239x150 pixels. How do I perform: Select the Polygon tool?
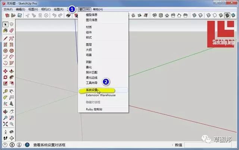[x=12, y=51]
